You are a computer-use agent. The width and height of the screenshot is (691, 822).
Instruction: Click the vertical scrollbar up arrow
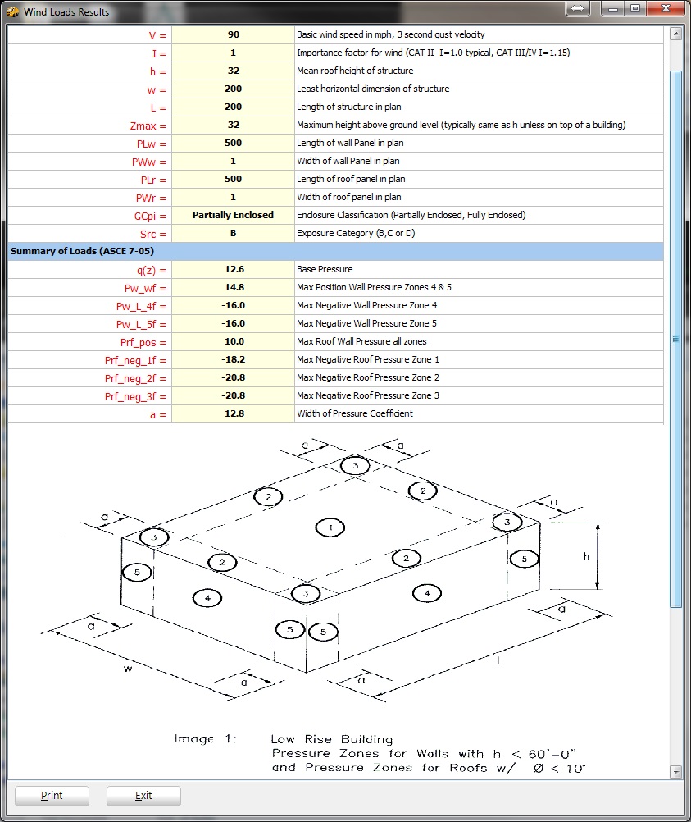(x=676, y=34)
